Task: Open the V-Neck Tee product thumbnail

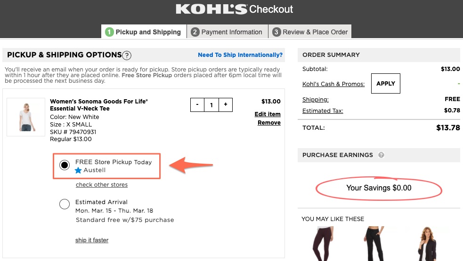Action: tap(26, 117)
